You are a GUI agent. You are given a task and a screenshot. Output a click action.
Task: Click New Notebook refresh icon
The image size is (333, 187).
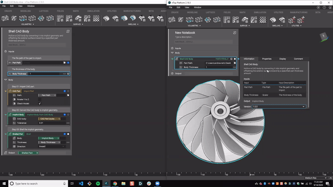[235, 33]
